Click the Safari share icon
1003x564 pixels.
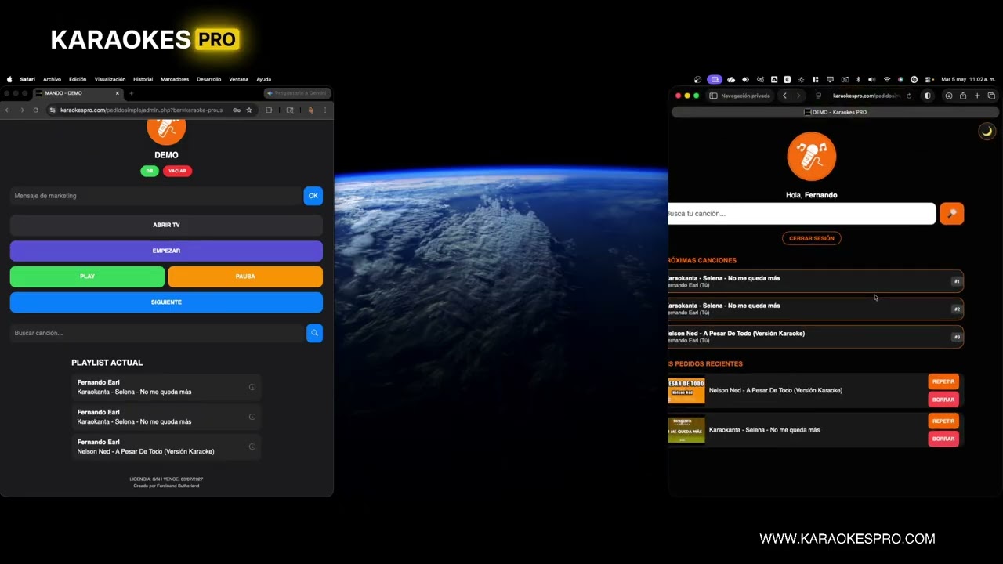click(963, 96)
